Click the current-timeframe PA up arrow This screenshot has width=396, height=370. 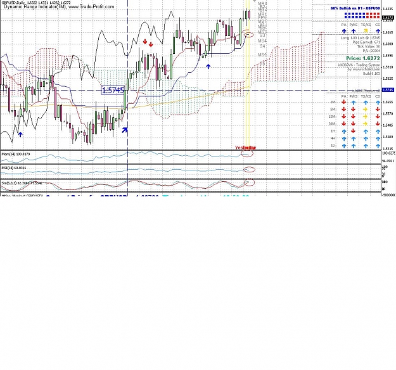[x=343, y=31]
